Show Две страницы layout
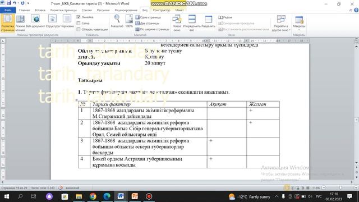Image resolution: width=359 pixels, height=202 pixels. click(147, 23)
